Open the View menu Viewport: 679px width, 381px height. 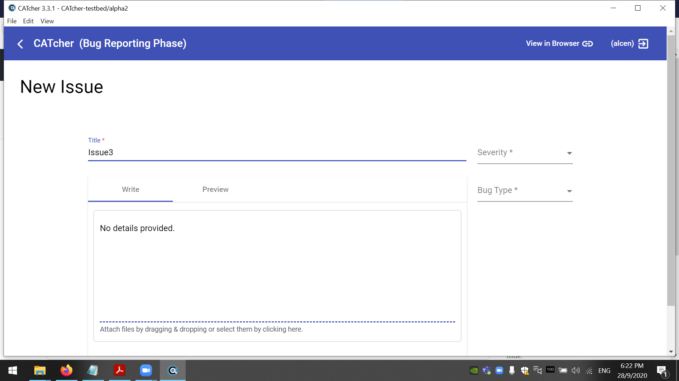click(x=47, y=21)
